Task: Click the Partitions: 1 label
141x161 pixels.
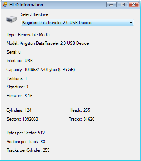Action: [x=17, y=78]
